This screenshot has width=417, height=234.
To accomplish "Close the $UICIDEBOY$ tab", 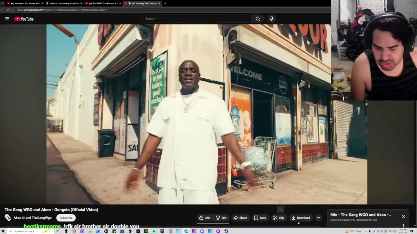I will (x=120, y=3).
